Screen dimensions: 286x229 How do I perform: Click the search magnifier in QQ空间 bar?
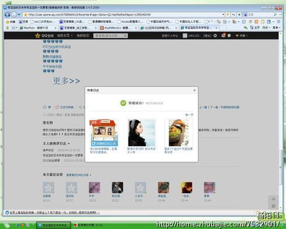click(x=125, y=36)
